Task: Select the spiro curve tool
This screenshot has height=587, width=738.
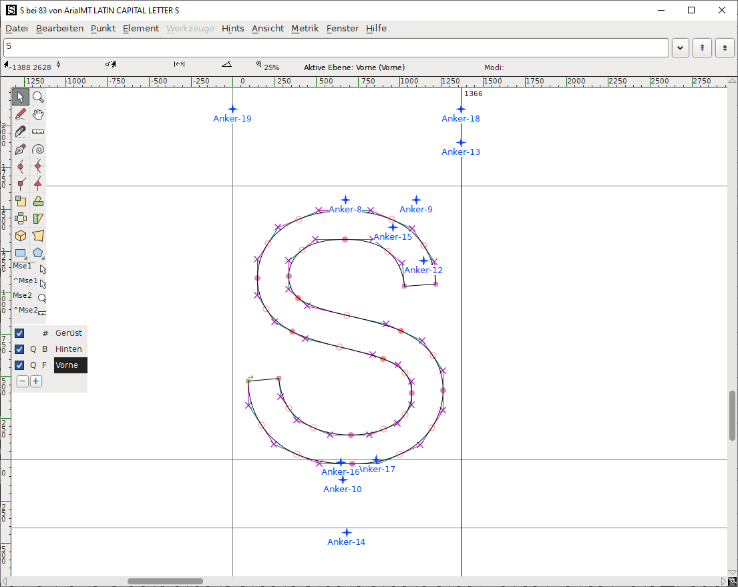Action: (x=37, y=149)
